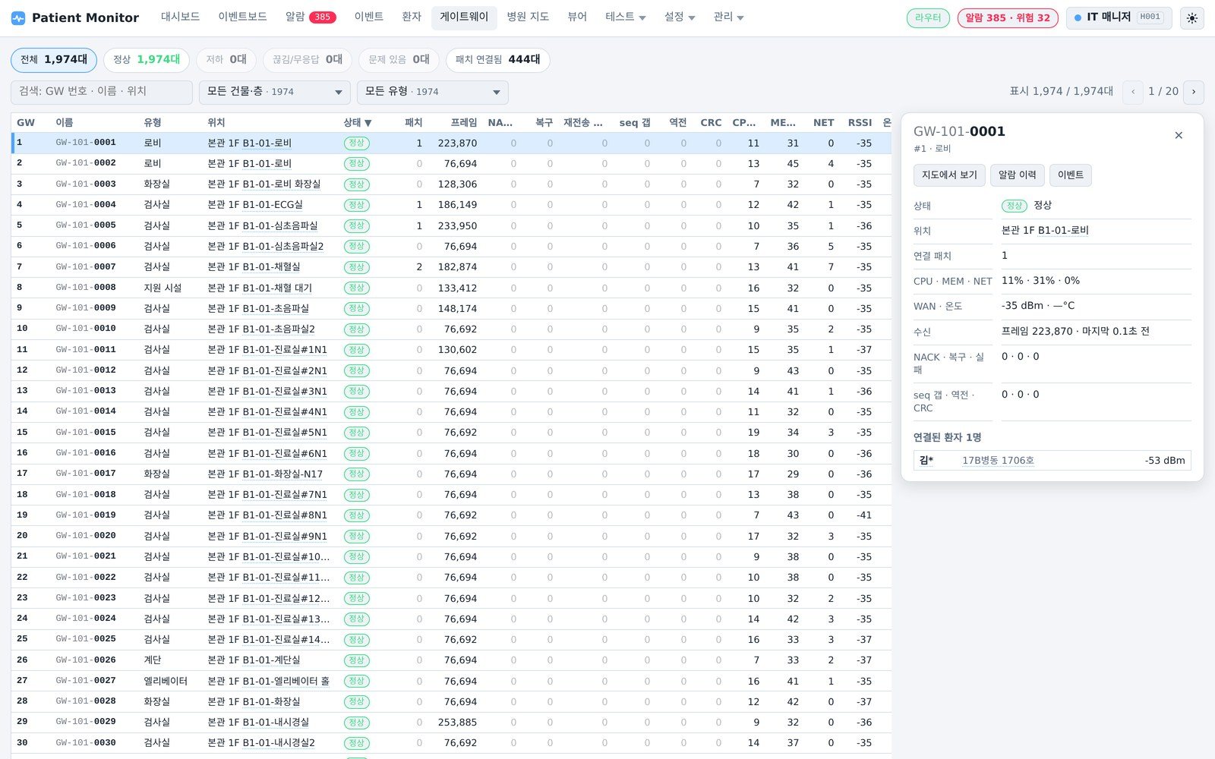Click the 알람 385 · 위험 32 badge

point(1008,17)
